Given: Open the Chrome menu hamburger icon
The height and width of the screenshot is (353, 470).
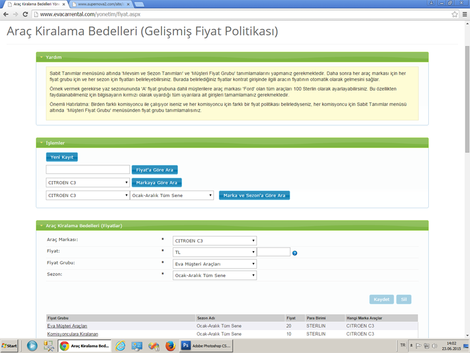Looking at the screenshot, I should pyautogui.click(x=465, y=14).
